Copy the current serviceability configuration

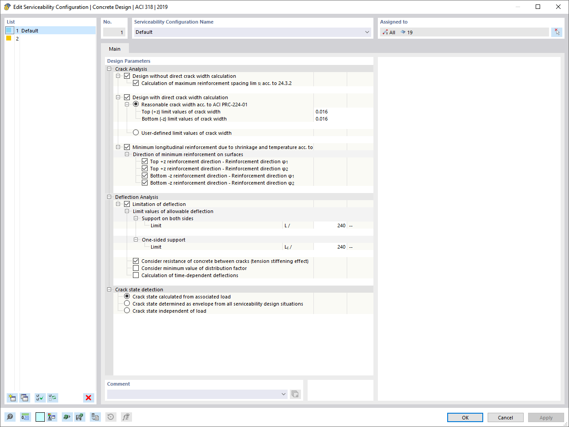point(25,397)
